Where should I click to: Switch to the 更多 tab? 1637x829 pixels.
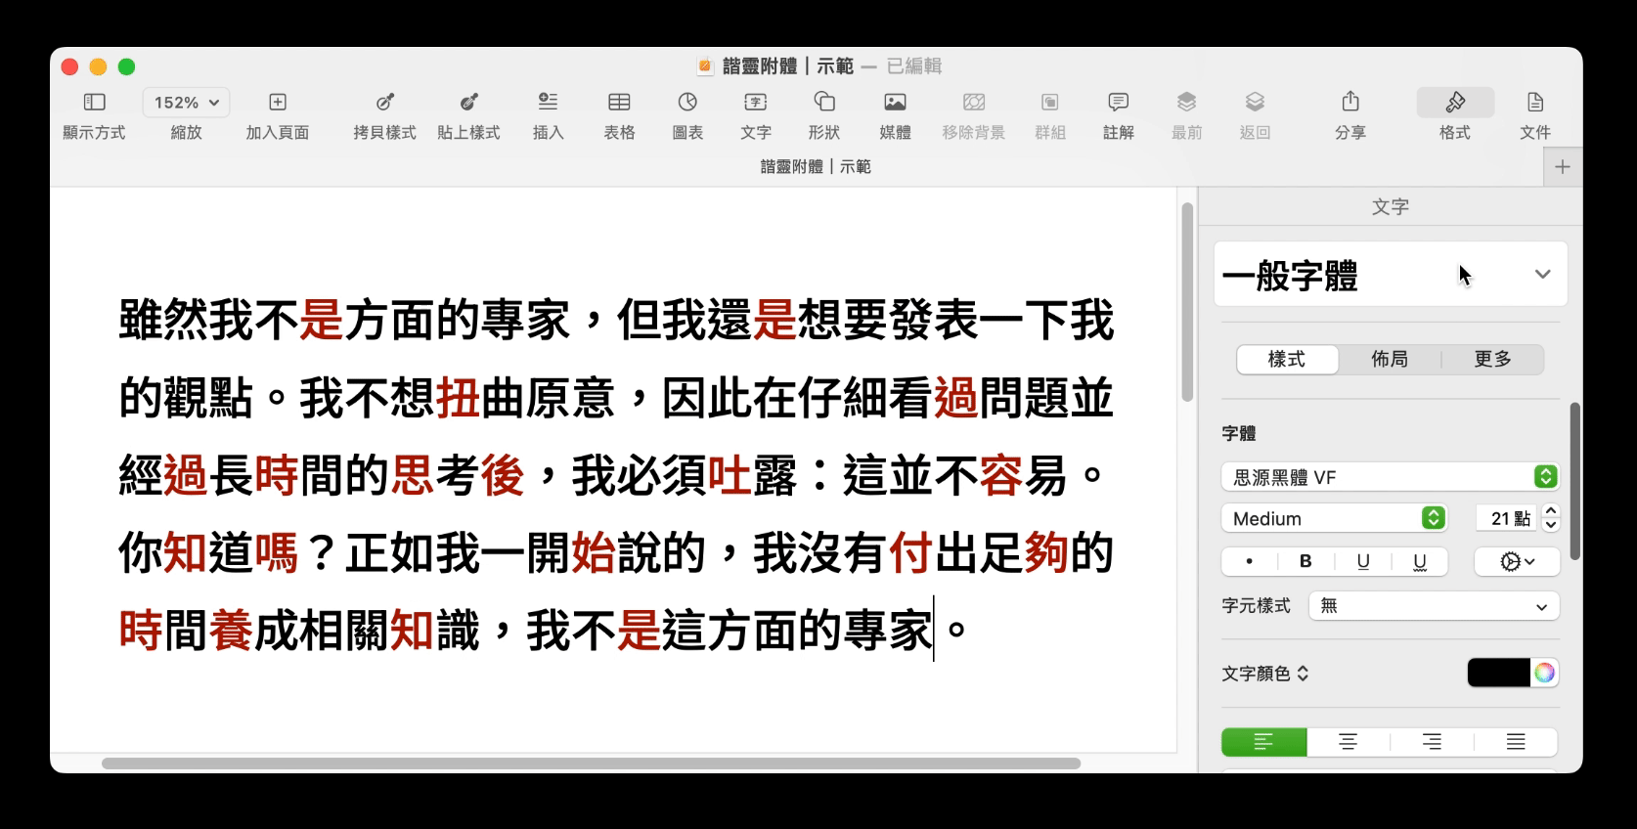1492,360
